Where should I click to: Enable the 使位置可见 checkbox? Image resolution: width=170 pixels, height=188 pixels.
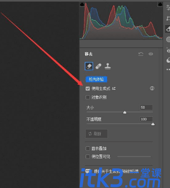(88, 157)
